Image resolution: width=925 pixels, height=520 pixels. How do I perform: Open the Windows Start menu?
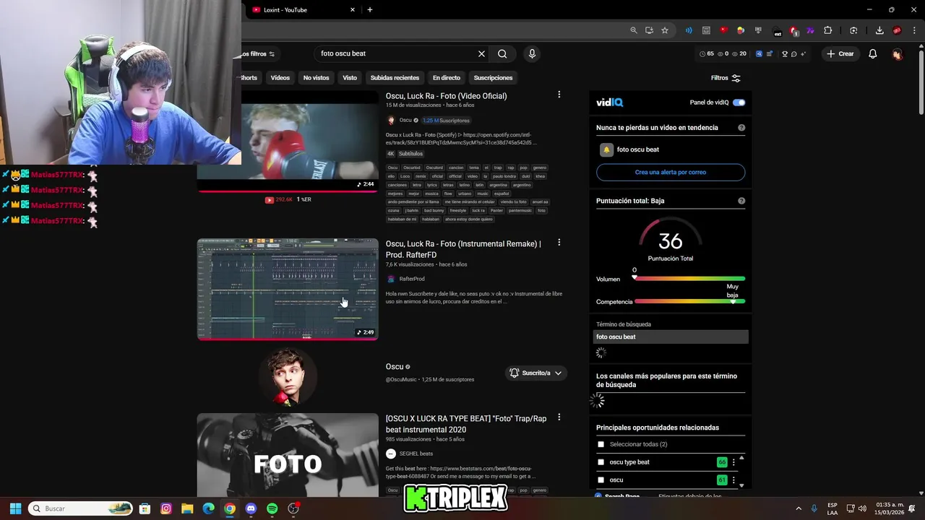pyautogui.click(x=15, y=508)
